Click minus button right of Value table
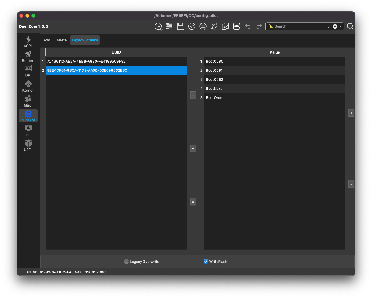The height and width of the screenshot is (298, 372). 351,184
